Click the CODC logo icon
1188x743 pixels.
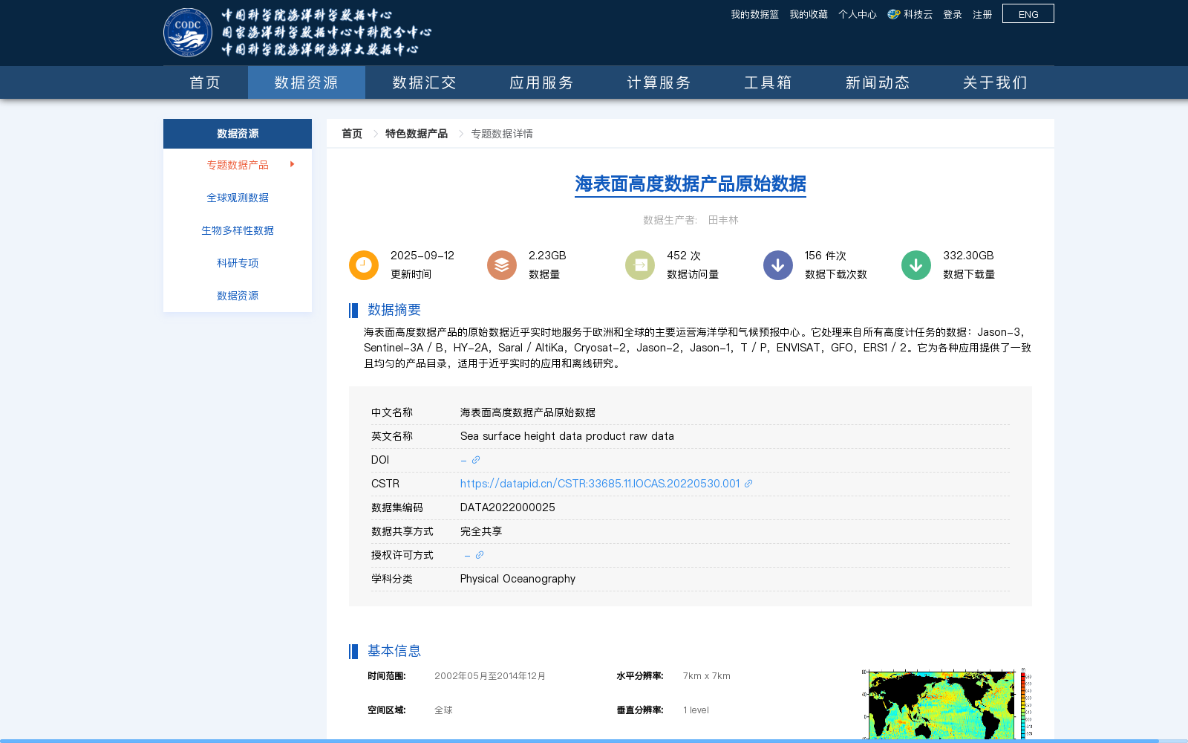coord(188,32)
